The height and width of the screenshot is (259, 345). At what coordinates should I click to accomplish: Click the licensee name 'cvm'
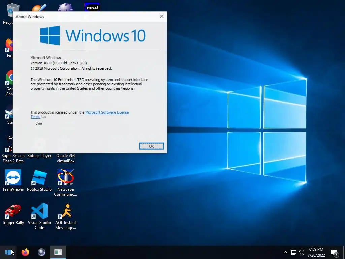click(39, 123)
